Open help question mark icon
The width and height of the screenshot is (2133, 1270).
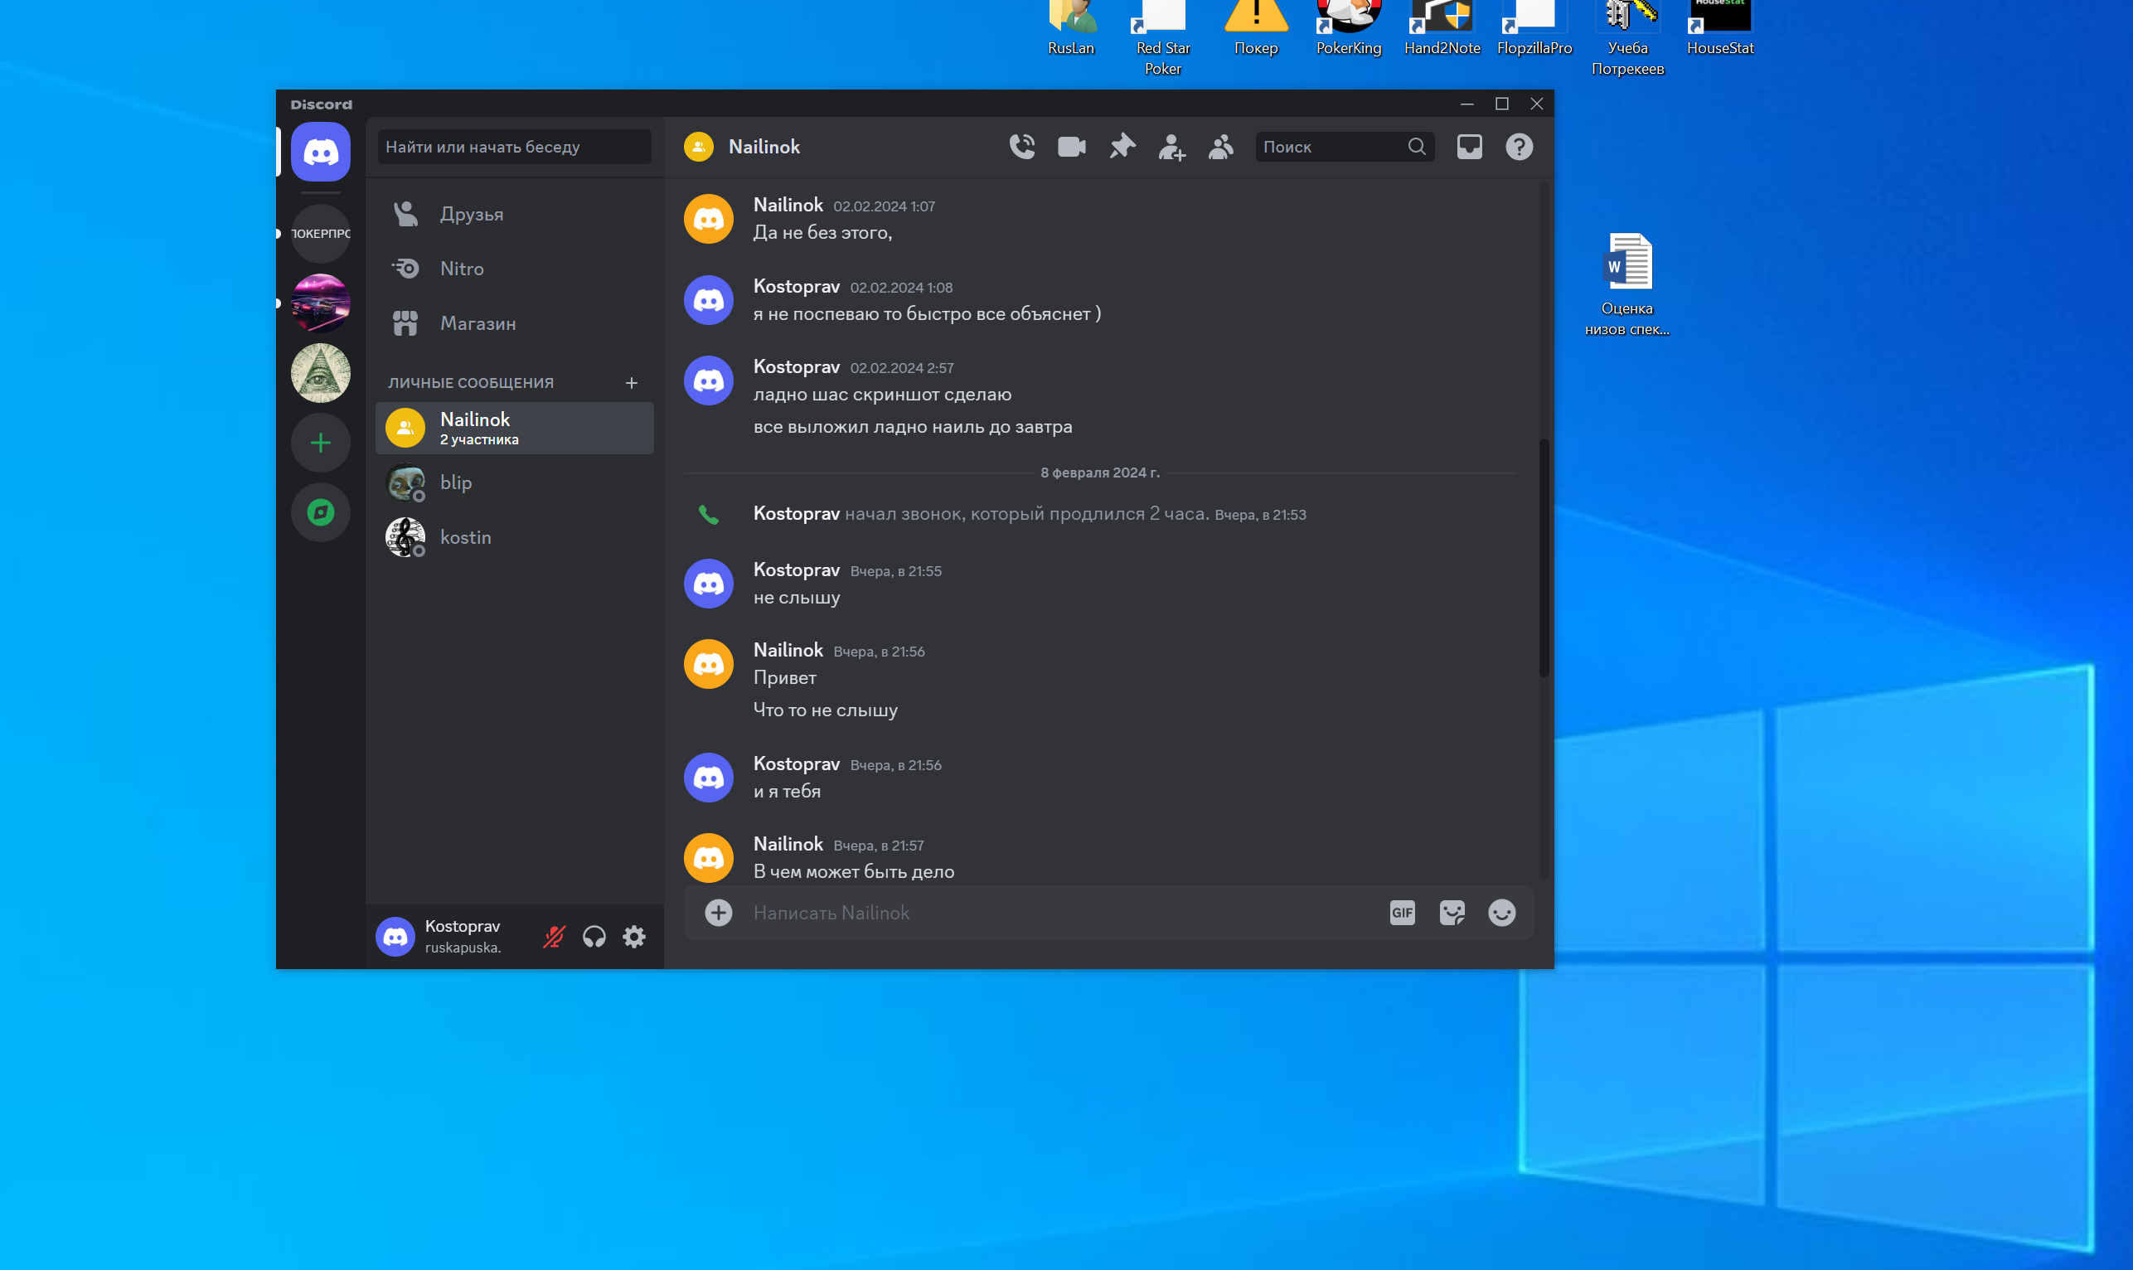tap(1519, 148)
